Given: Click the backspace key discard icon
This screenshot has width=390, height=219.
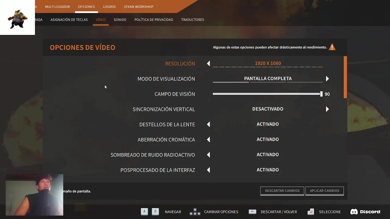Looking at the screenshot, I should pyautogui.click(x=252, y=212).
